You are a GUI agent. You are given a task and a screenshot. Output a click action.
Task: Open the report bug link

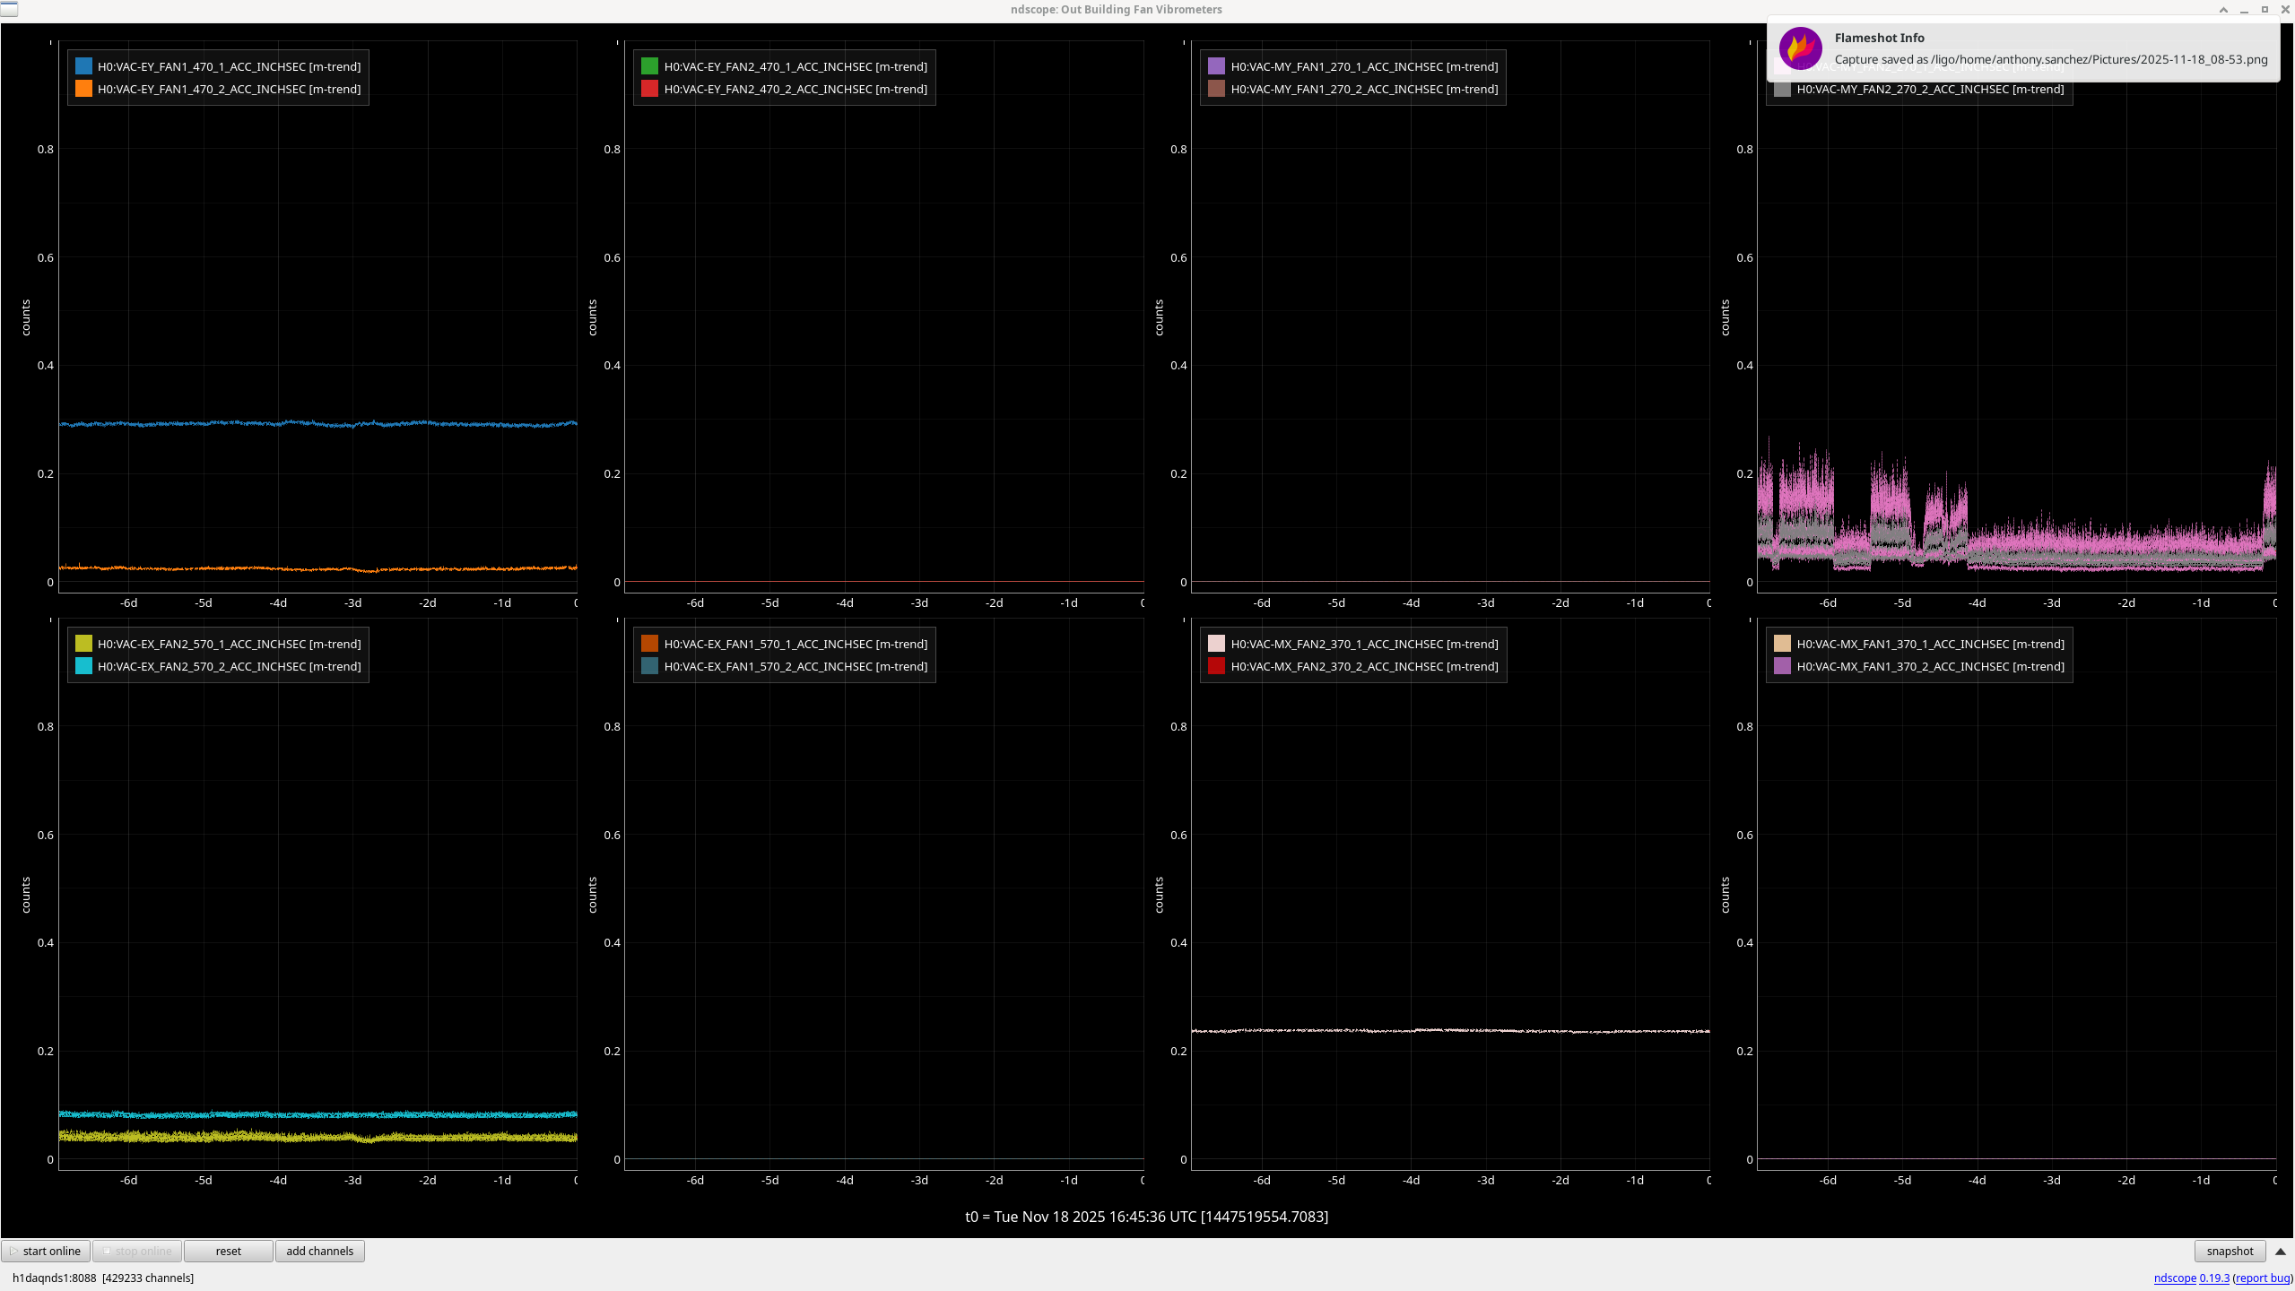click(2261, 1278)
